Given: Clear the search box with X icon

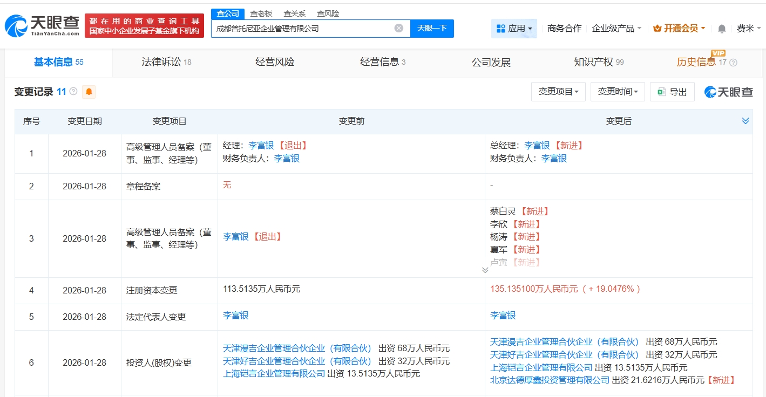Looking at the screenshot, I should coord(398,28).
